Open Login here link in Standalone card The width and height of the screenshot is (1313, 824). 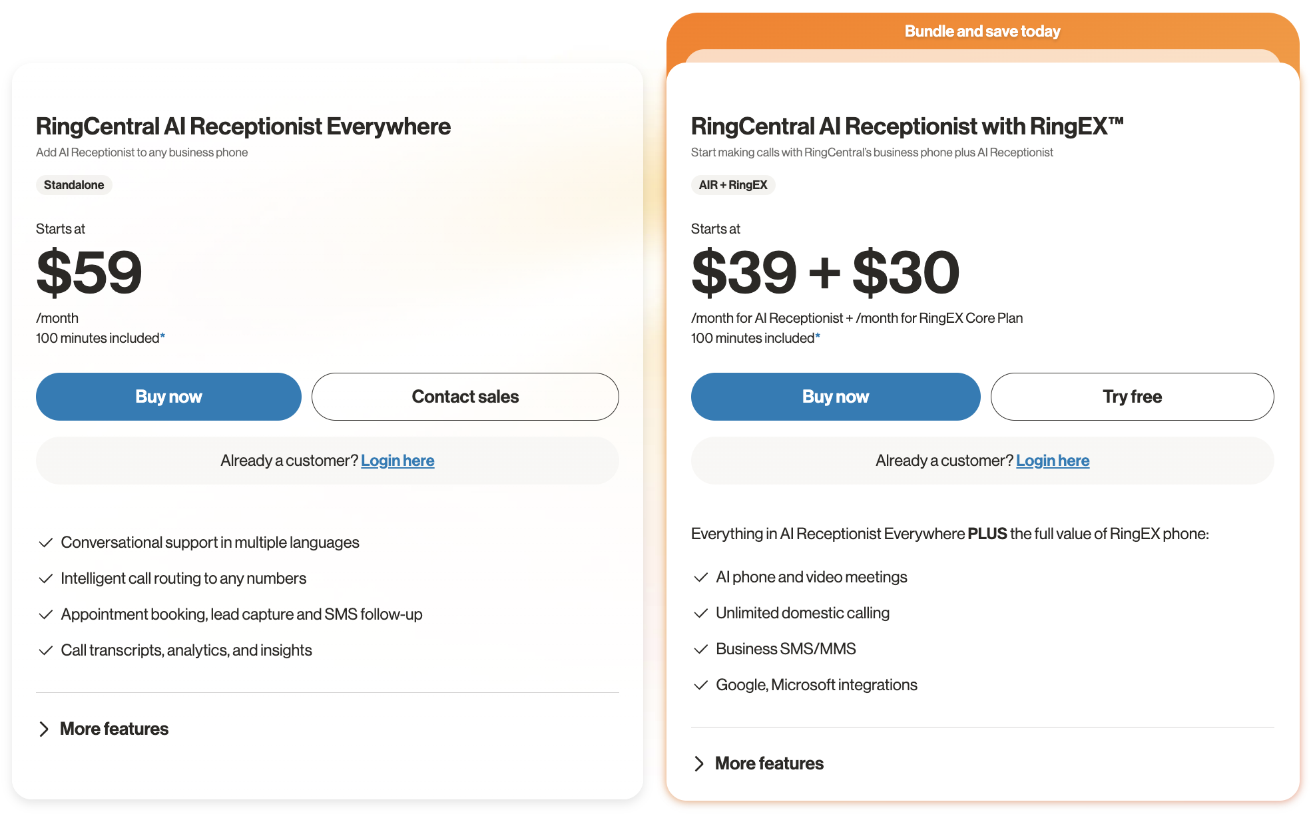coord(397,461)
